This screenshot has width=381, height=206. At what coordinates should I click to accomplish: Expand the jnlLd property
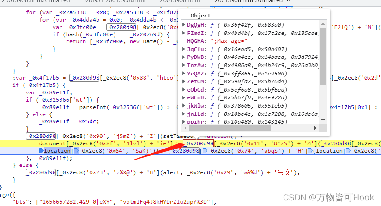coord(184,114)
